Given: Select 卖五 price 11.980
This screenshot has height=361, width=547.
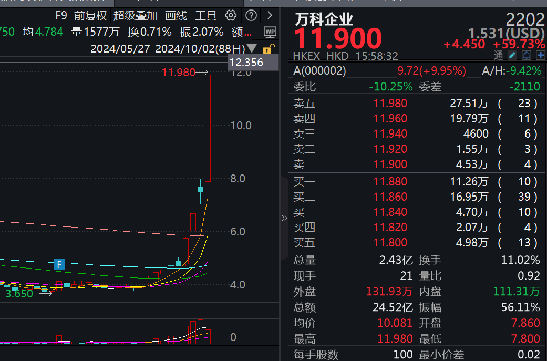Looking at the screenshot, I should (390, 103).
